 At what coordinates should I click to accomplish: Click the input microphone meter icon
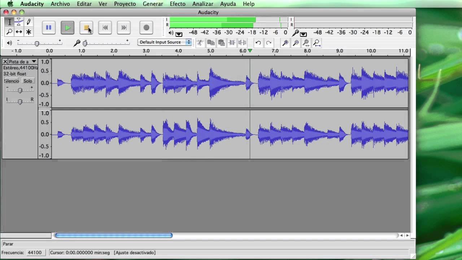click(x=296, y=33)
